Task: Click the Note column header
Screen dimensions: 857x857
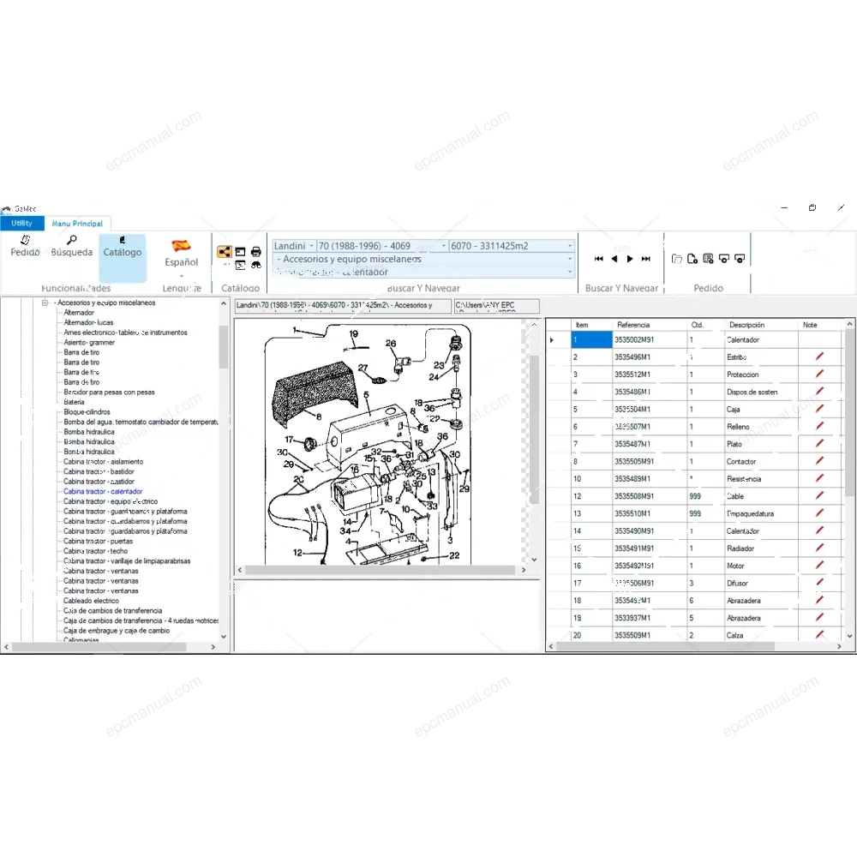Action: coord(819,325)
